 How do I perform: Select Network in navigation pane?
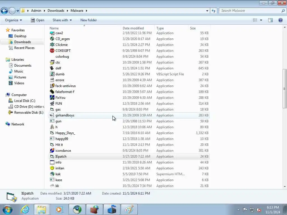pos(18,124)
